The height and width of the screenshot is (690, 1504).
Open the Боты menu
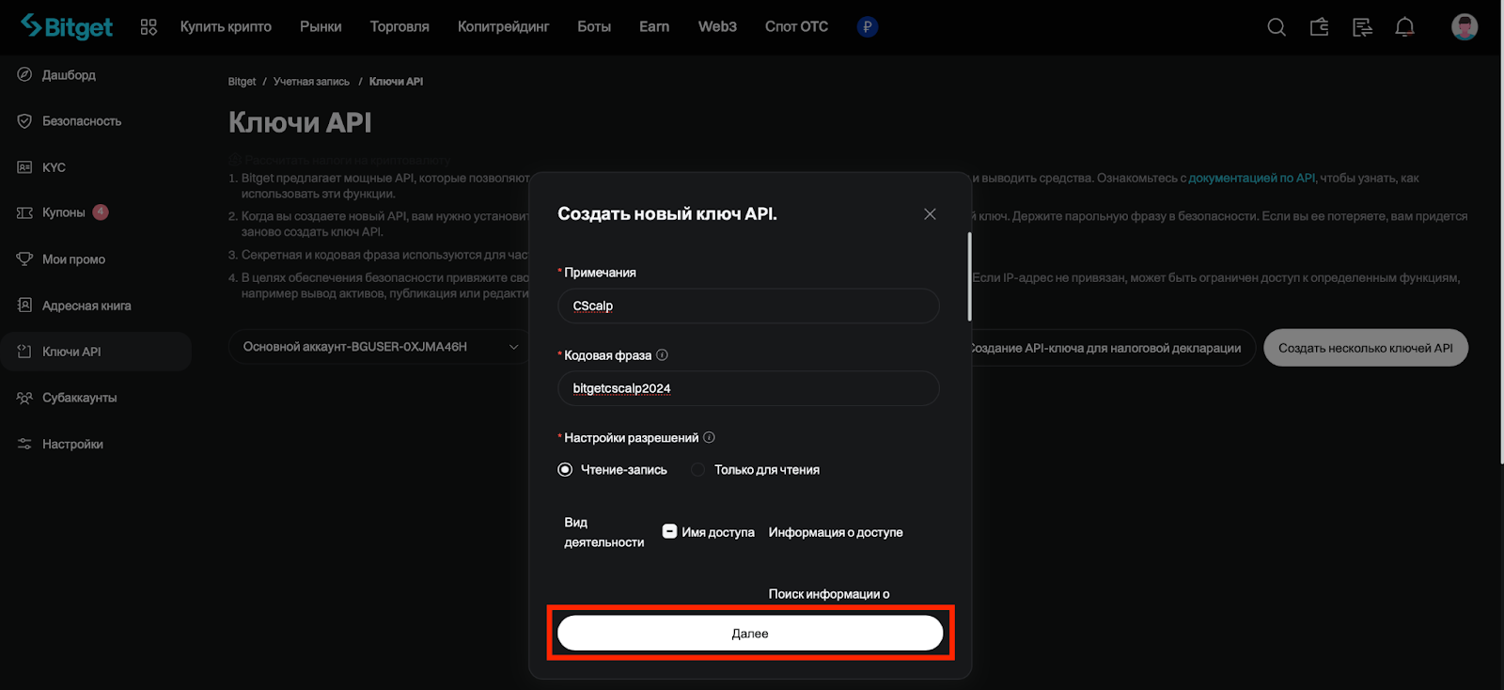(x=594, y=26)
